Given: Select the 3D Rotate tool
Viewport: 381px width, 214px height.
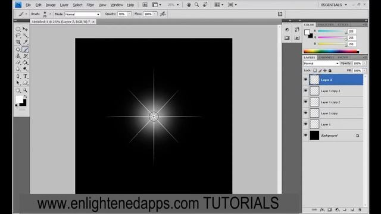Looking at the screenshot, I should [x=18, y=90].
